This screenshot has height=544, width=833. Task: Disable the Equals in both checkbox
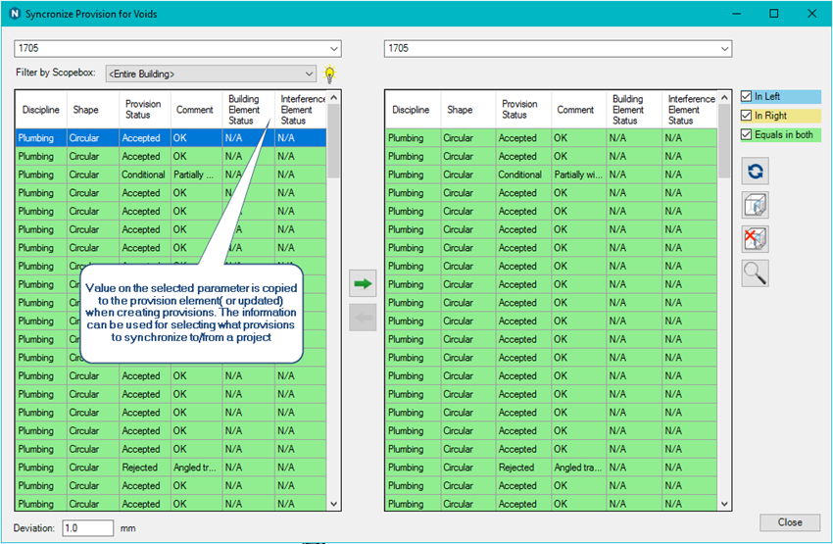pos(747,134)
